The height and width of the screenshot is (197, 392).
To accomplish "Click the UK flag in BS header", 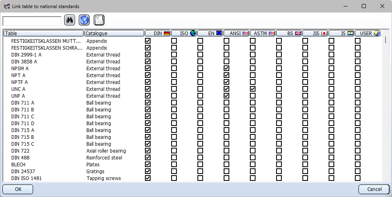I will click(x=298, y=33).
